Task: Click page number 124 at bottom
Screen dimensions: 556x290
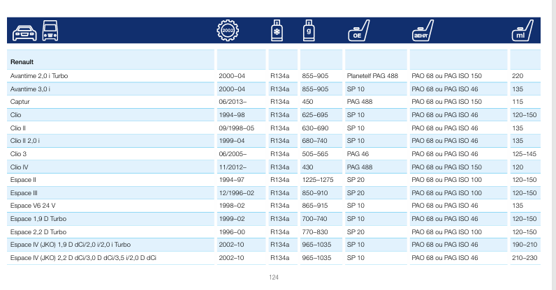Action: pyautogui.click(x=275, y=277)
